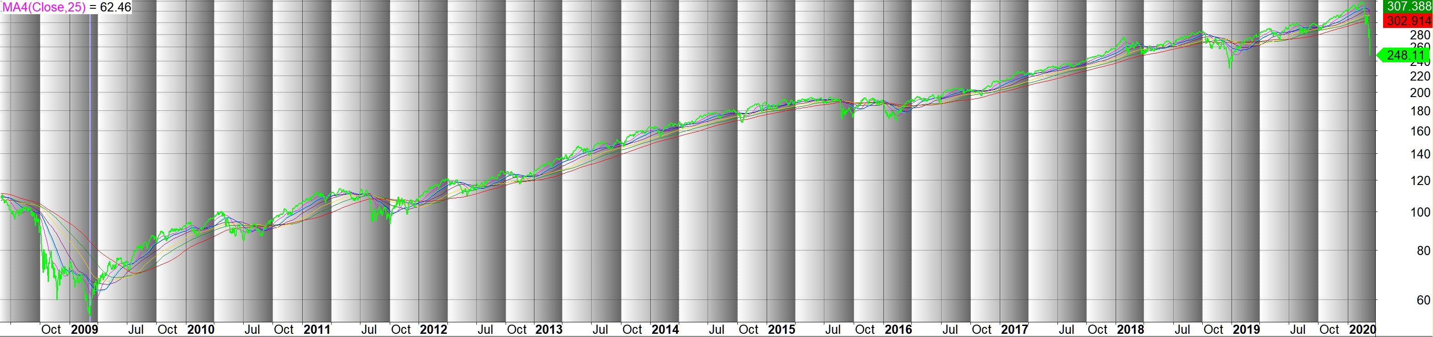This screenshot has height=337, width=1433.
Task: Select the 2012 year marker
Action: pyautogui.click(x=433, y=329)
